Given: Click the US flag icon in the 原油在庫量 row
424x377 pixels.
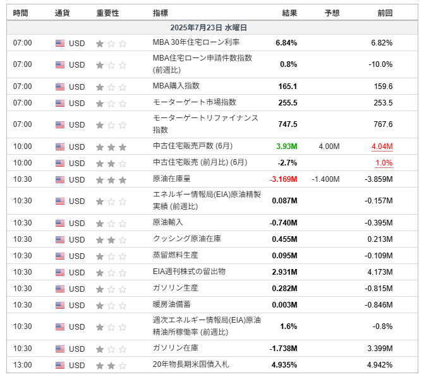Looking at the screenshot, I should [60, 179].
